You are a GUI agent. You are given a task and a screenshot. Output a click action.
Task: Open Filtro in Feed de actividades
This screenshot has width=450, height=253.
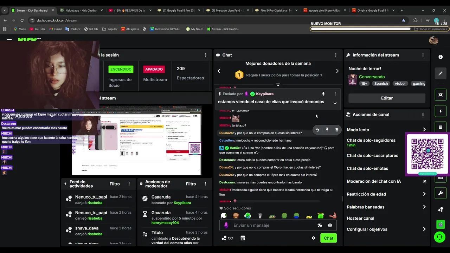click(115, 184)
